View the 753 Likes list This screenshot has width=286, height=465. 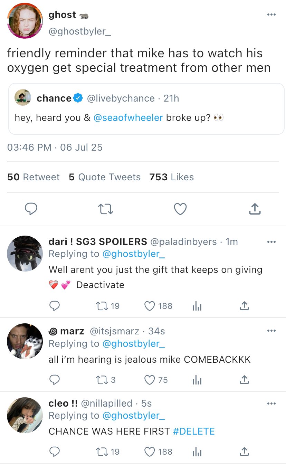[172, 177]
